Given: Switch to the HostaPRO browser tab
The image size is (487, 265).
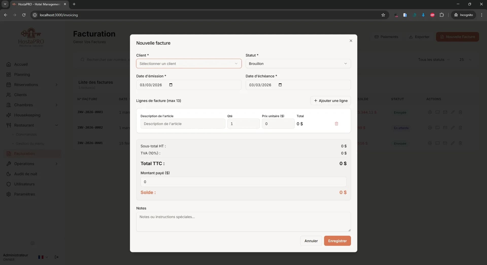Looking at the screenshot, I should click(38, 4).
